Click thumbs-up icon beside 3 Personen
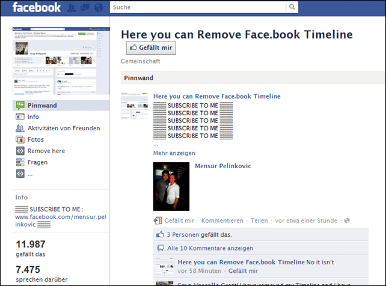This screenshot has height=286, width=386. pos(160,234)
